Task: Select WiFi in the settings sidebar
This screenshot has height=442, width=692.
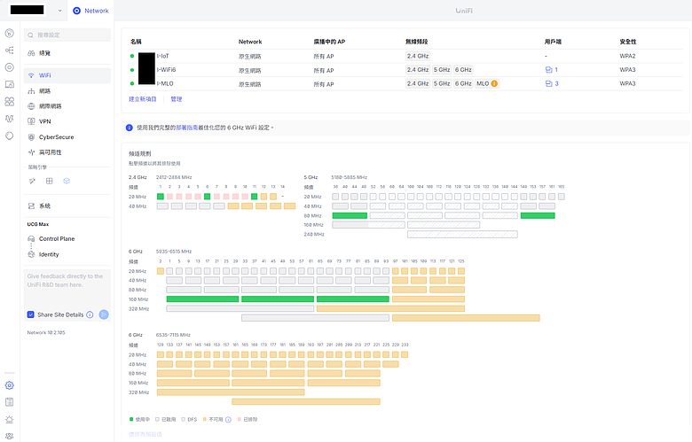Action: [x=67, y=75]
